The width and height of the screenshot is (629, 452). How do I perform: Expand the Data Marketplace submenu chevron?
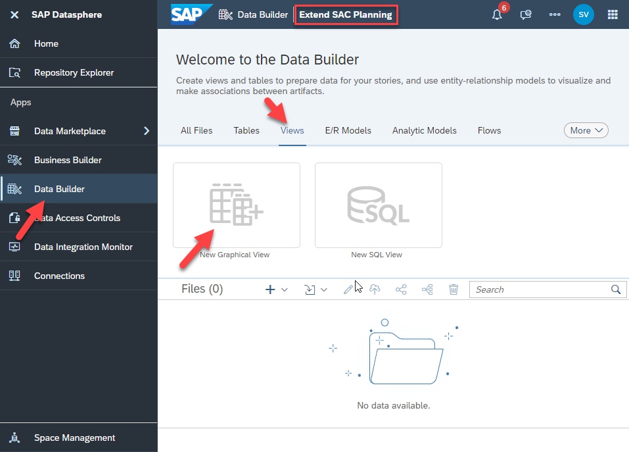(147, 131)
